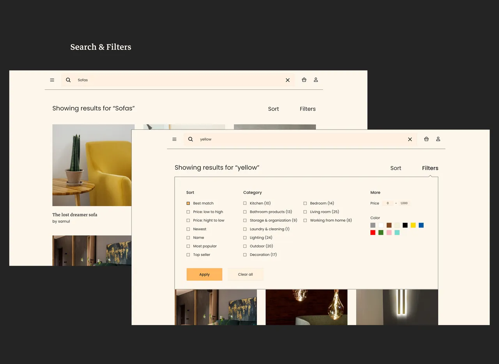Select the gray color swatch
The height and width of the screenshot is (364, 499).
coord(373,225)
